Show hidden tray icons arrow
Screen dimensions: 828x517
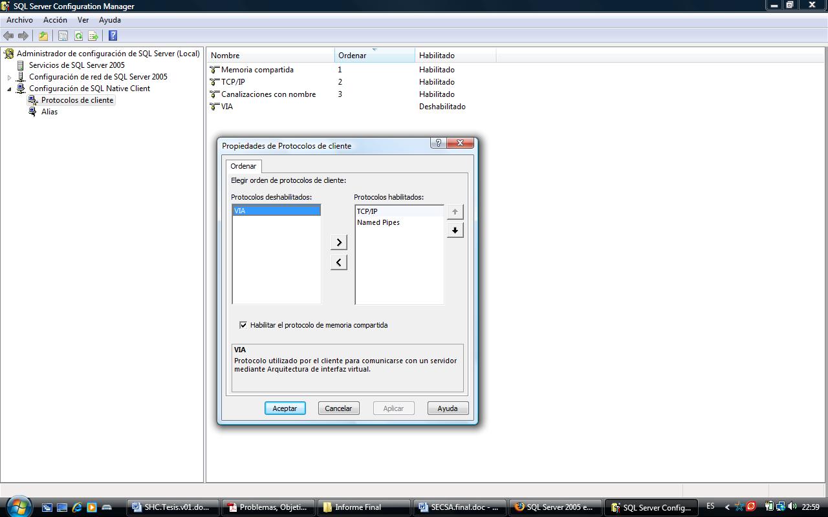(x=727, y=507)
